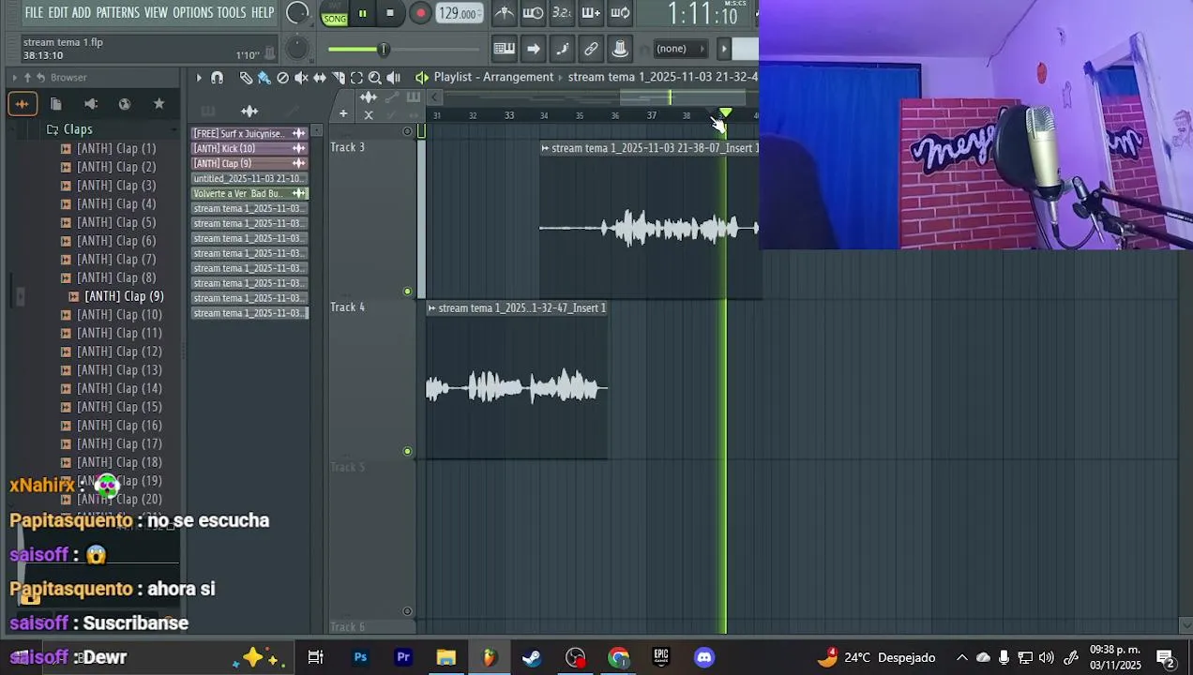Select 'Volverte a Ver Bad Bu..' clip in picker
The width and height of the screenshot is (1193, 675).
[x=249, y=193]
